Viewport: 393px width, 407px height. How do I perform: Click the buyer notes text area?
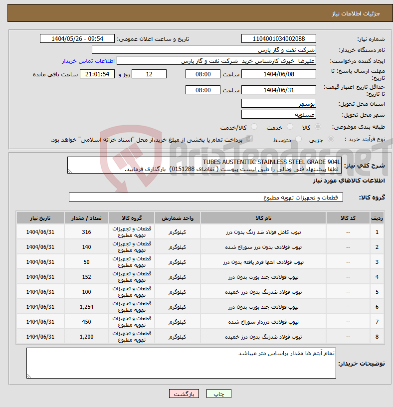point(181,363)
